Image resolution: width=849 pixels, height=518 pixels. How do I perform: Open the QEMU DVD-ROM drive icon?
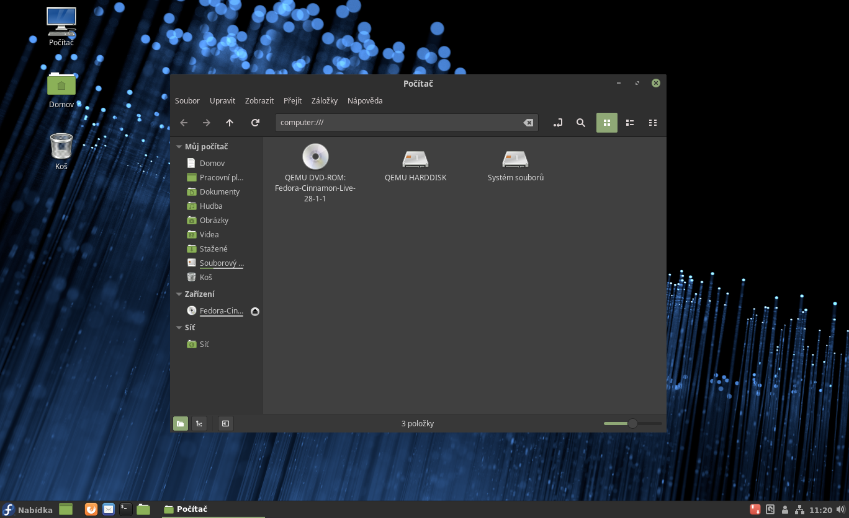click(315, 156)
